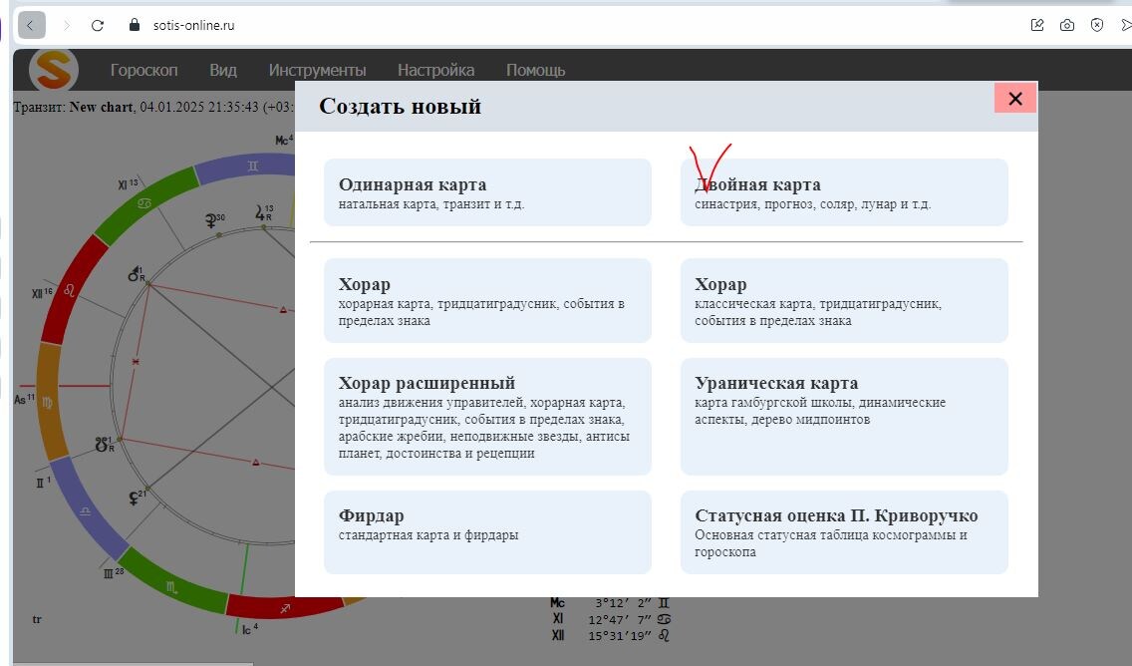Choose the Хорар расширенный option
The height and width of the screenshot is (666, 1132).
(487, 416)
